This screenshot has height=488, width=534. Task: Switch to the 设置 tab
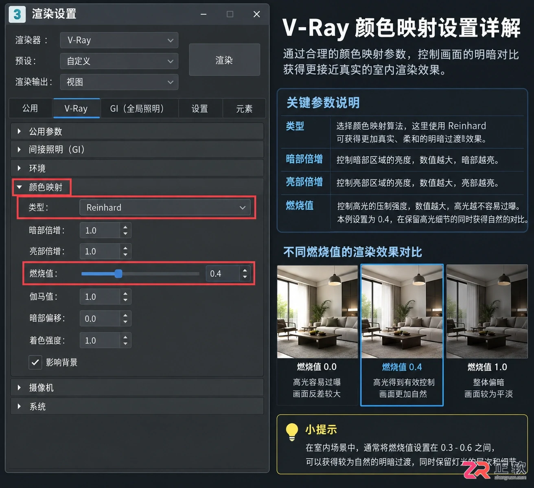pos(200,108)
